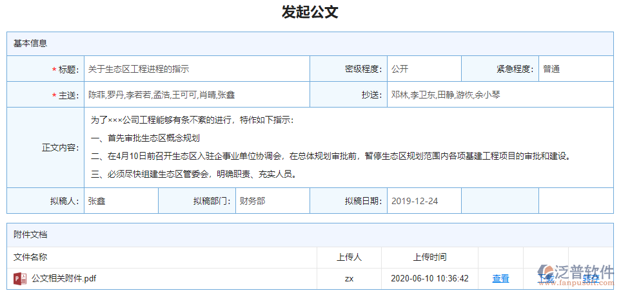This screenshot has height=293, width=621.
Task: Click the PDF icon beside 公文相关附件.pdf
Action: [x=20, y=279]
